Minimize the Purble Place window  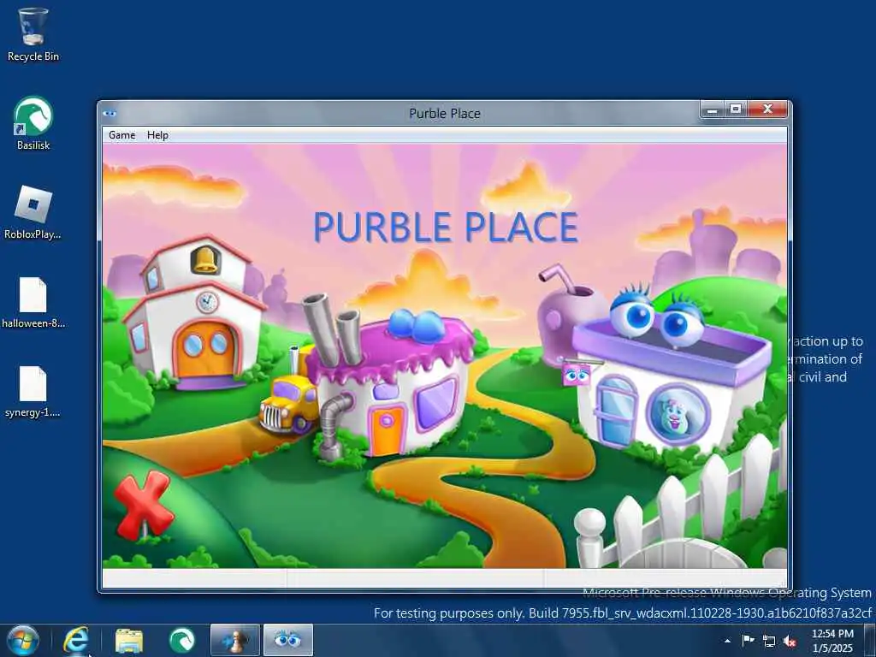pyautogui.click(x=712, y=110)
